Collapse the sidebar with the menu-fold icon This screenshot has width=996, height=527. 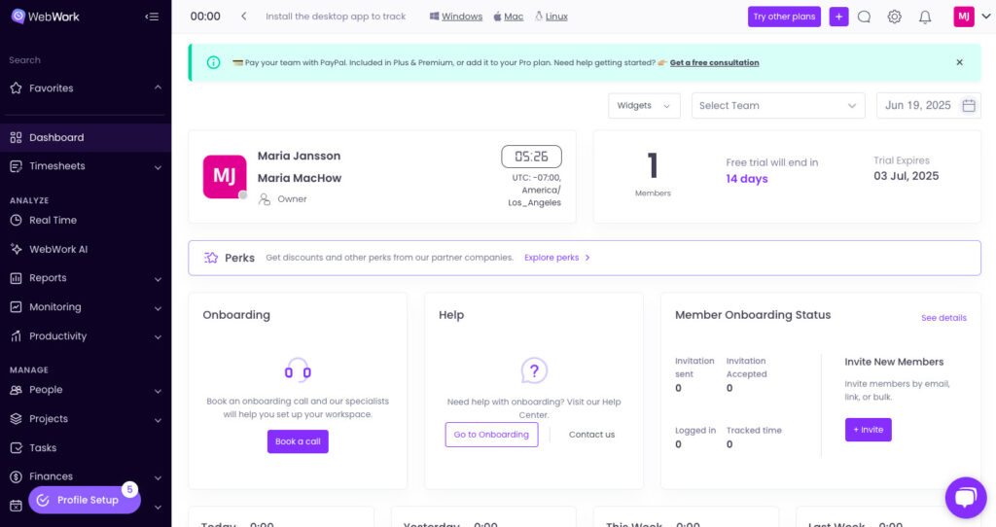pos(152,17)
